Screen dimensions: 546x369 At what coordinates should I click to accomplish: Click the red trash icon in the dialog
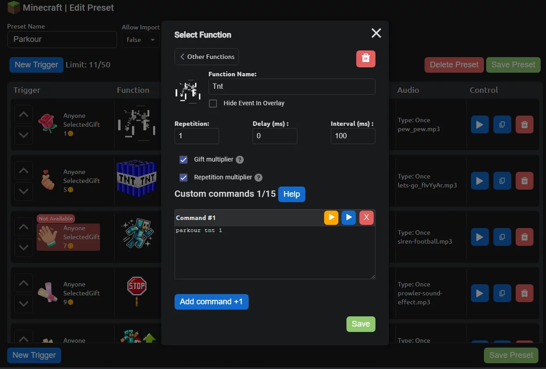366,59
